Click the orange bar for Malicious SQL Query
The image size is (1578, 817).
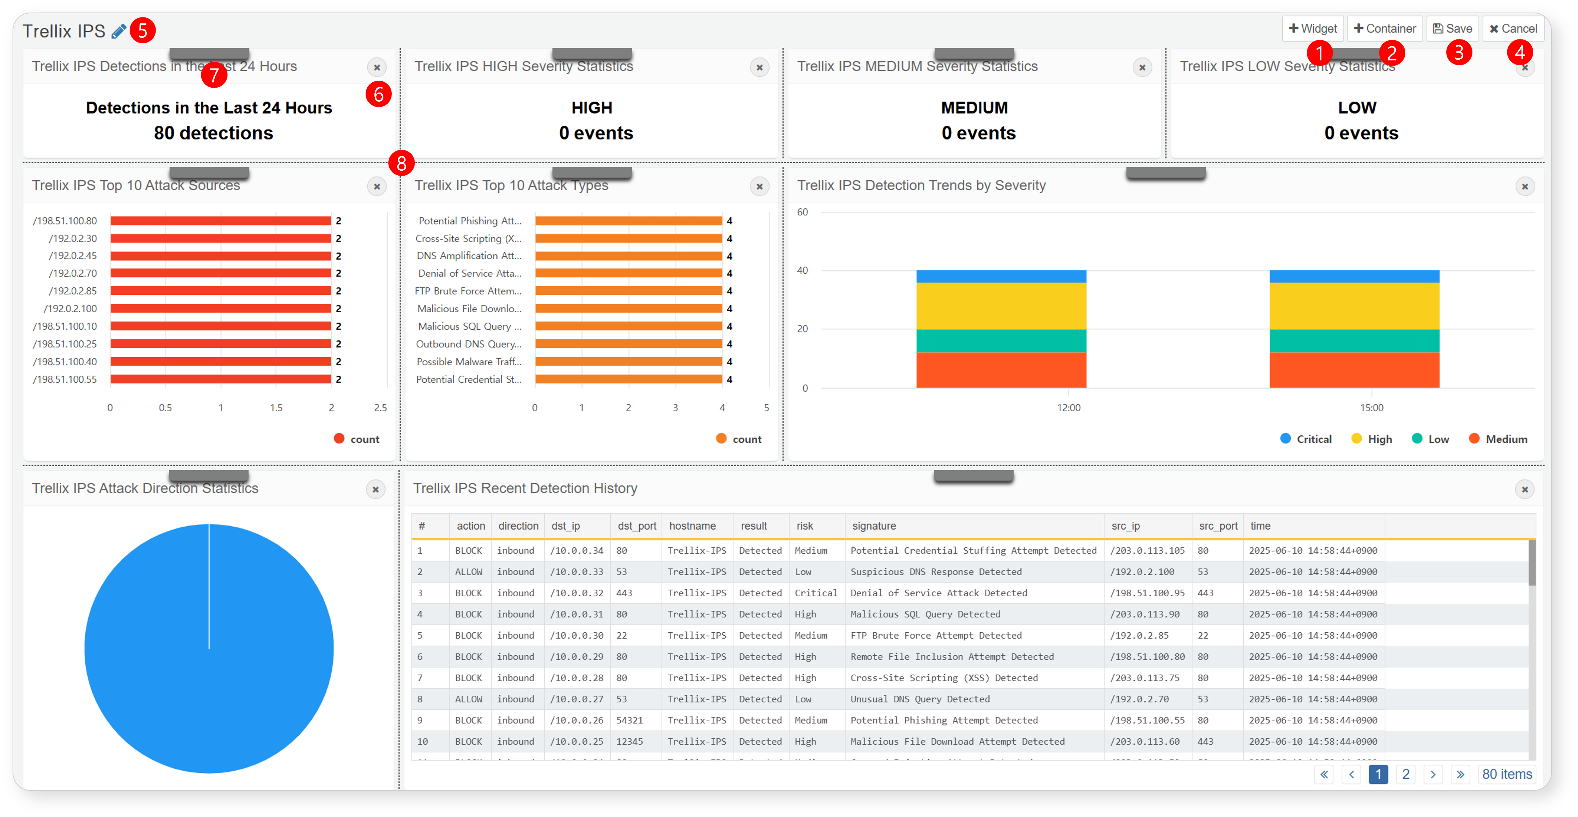628,327
